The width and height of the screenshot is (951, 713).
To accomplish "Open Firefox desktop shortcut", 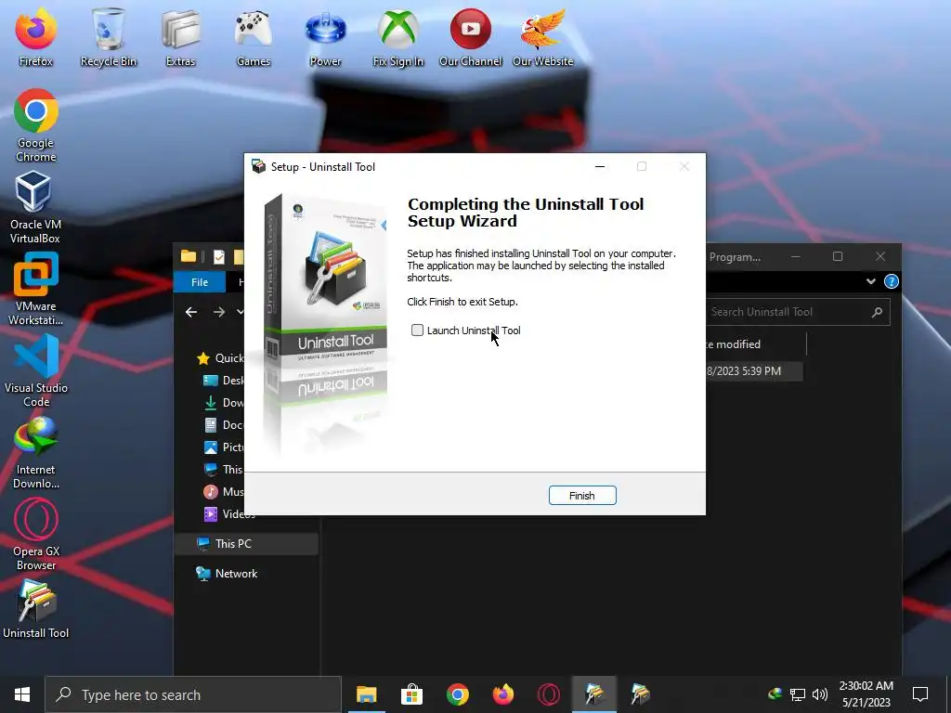I will click(36, 37).
